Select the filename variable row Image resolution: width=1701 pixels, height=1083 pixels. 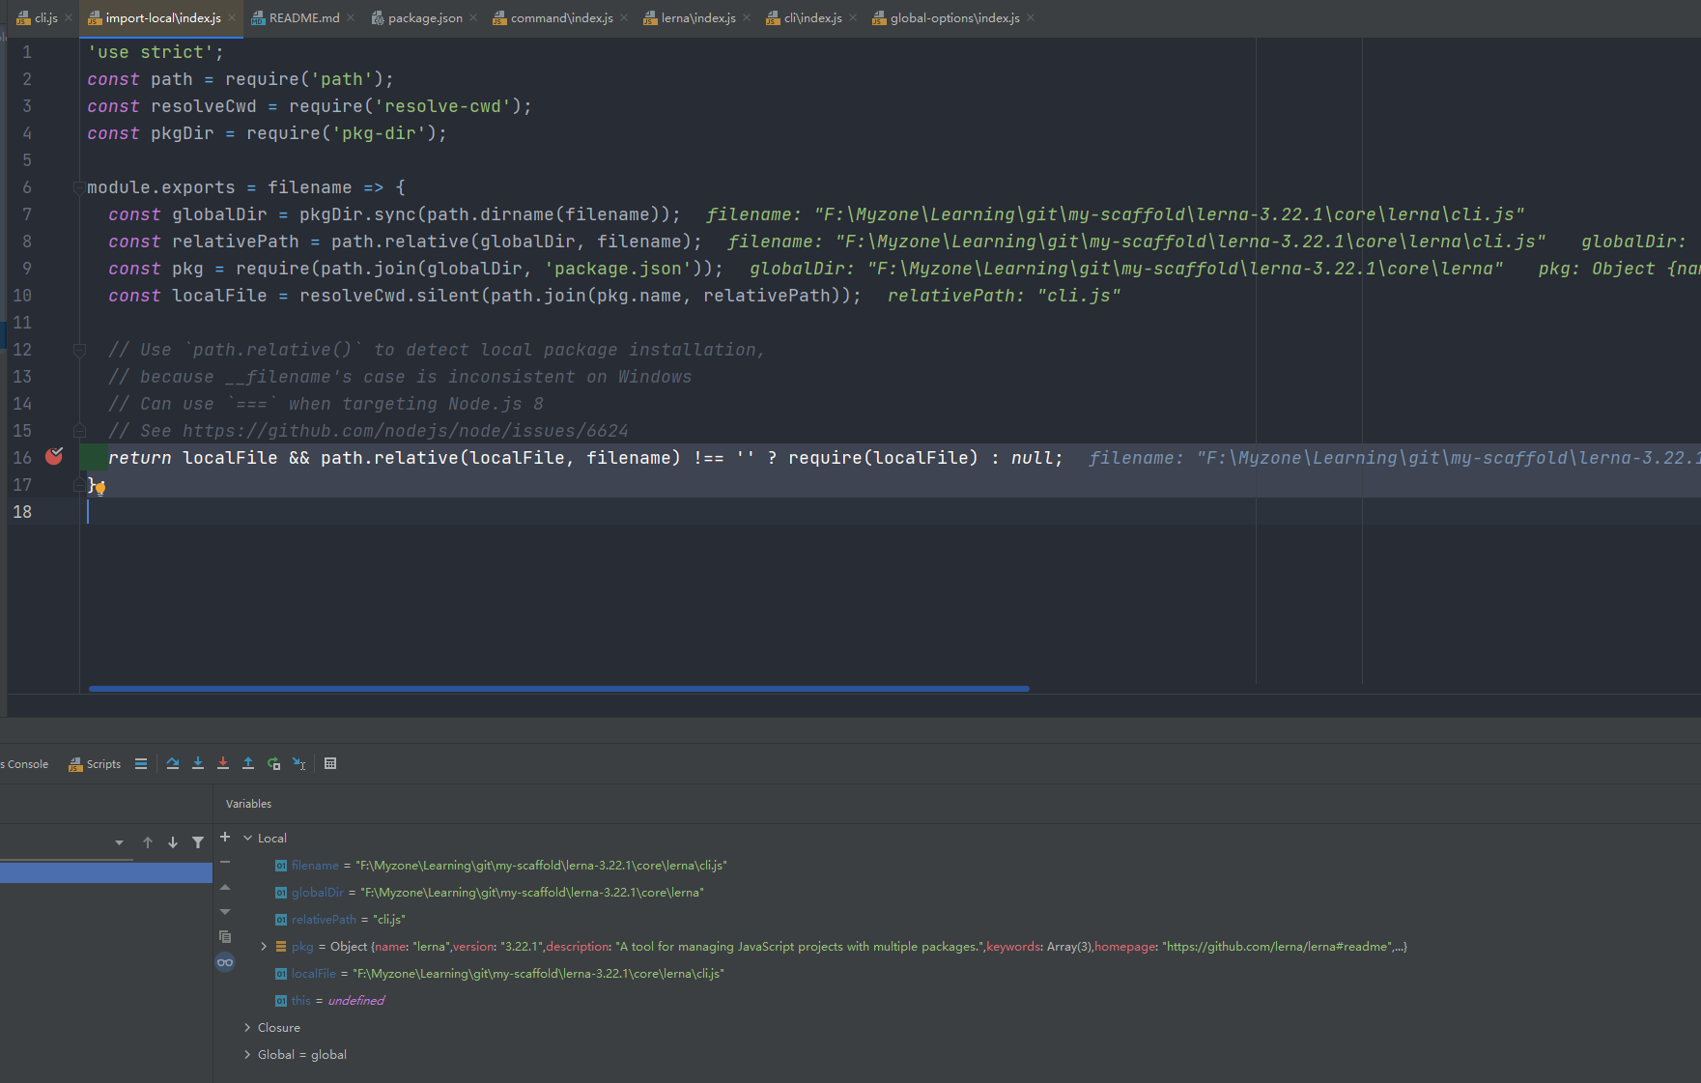[956, 866]
